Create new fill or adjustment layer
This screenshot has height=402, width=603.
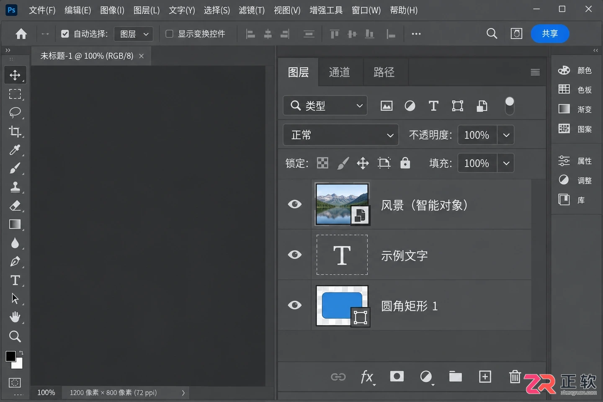[426, 377]
